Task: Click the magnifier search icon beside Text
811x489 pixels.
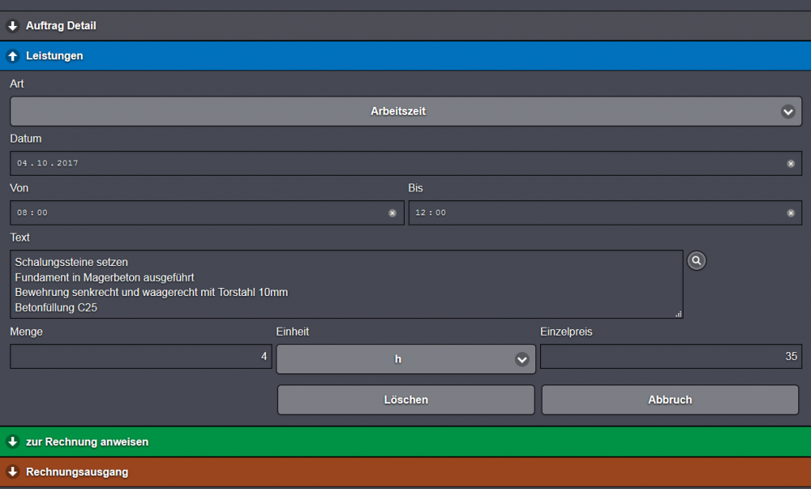Action: tap(696, 260)
